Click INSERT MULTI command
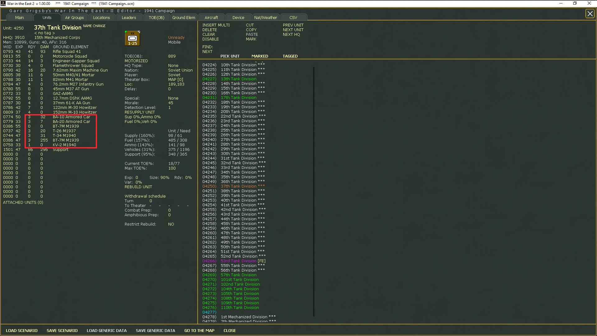Viewport: 597px width, 336px height. click(x=216, y=25)
